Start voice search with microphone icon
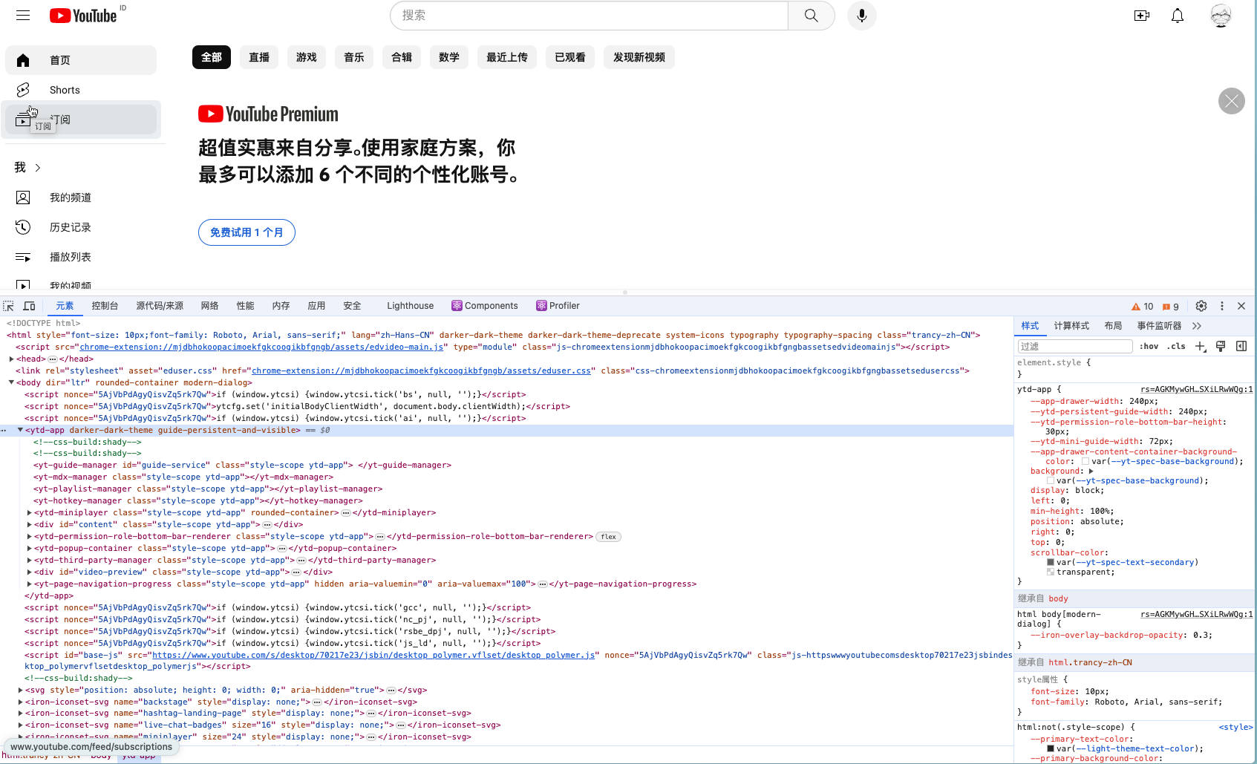The height and width of the screenshot is (764, 1257). pyautogui.click(x=861, y=16)
